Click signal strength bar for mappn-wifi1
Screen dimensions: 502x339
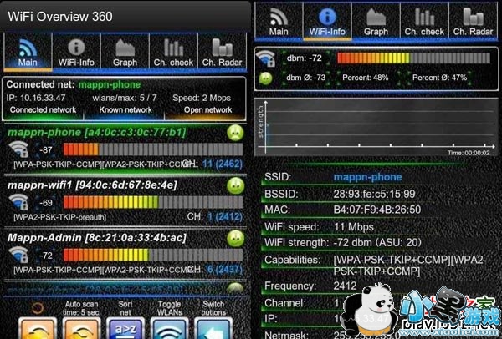[x=153, y=202]
